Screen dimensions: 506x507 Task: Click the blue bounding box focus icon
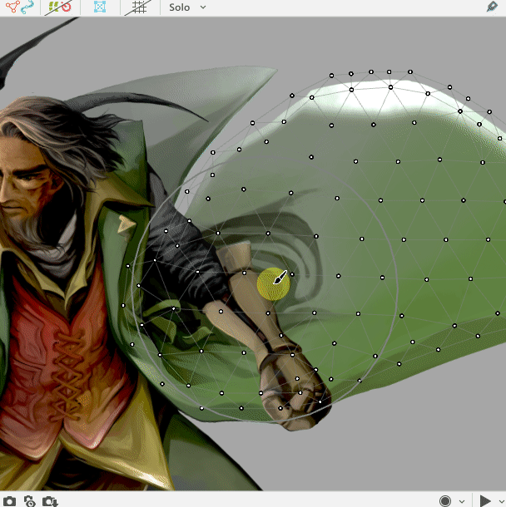[100, 7]
